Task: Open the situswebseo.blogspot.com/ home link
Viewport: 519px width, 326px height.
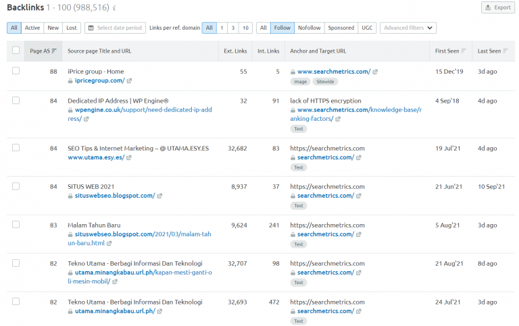Action: coord(115,196)
